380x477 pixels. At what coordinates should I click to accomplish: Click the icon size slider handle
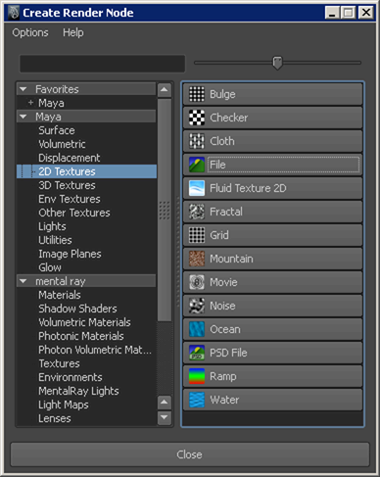pos(277,63)
